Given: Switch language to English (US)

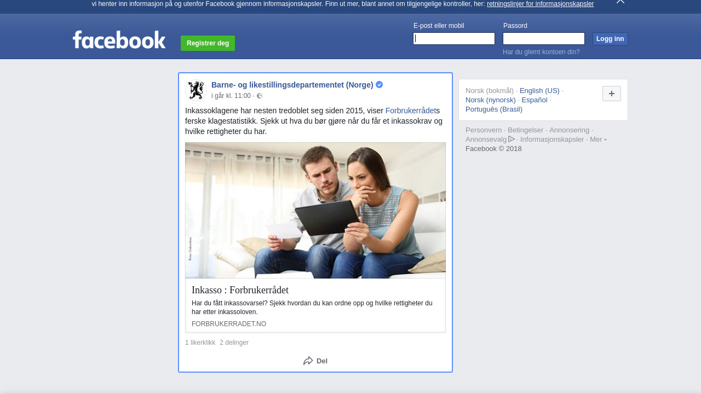Looking at the screenshot, I should pos(539,91).
